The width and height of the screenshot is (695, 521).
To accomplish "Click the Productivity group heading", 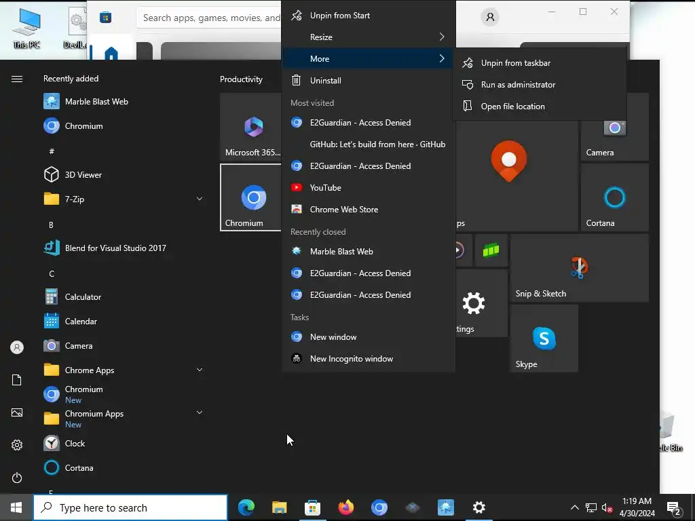I will [241, 79].
